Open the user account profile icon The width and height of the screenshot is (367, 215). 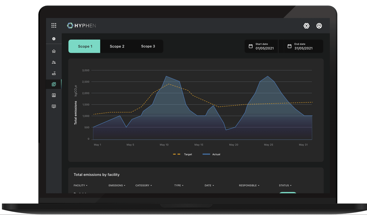(x=319, y=26)
